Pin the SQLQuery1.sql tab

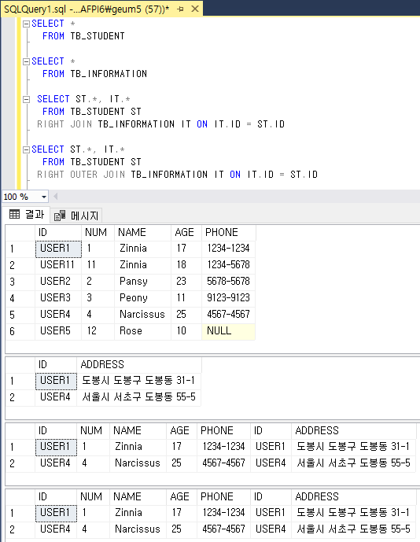point(180,9)
